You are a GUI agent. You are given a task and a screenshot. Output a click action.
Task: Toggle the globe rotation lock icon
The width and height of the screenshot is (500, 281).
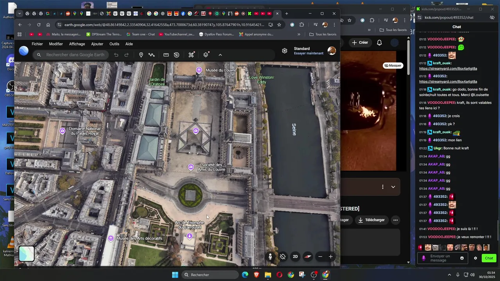click(283, 256)
